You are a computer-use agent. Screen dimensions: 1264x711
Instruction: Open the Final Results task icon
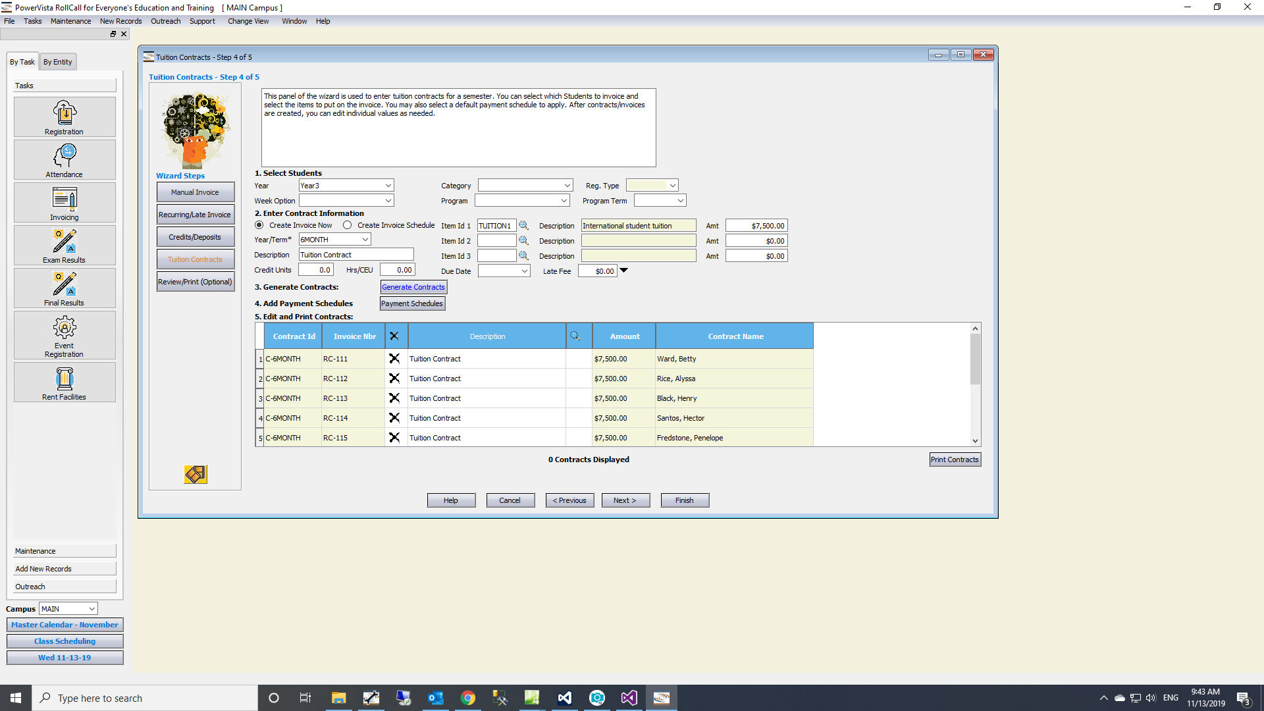(x=65, y=288)
